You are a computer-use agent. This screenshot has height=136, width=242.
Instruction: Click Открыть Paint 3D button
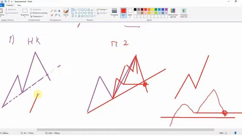[x=184, y=13]
